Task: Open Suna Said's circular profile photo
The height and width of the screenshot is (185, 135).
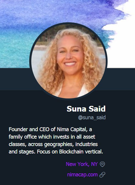Action: click(x=69, y=61)
